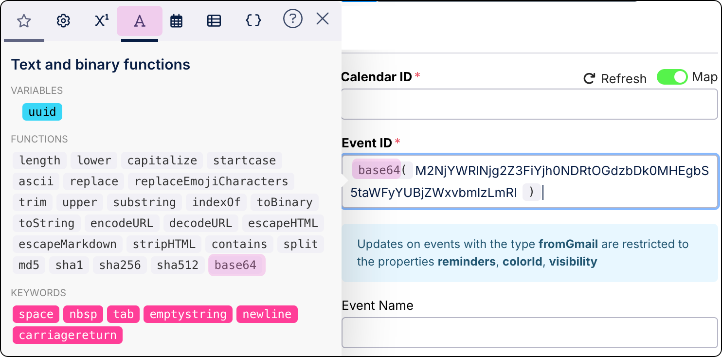Switch to text and binary functions

(x=139, y=21)
